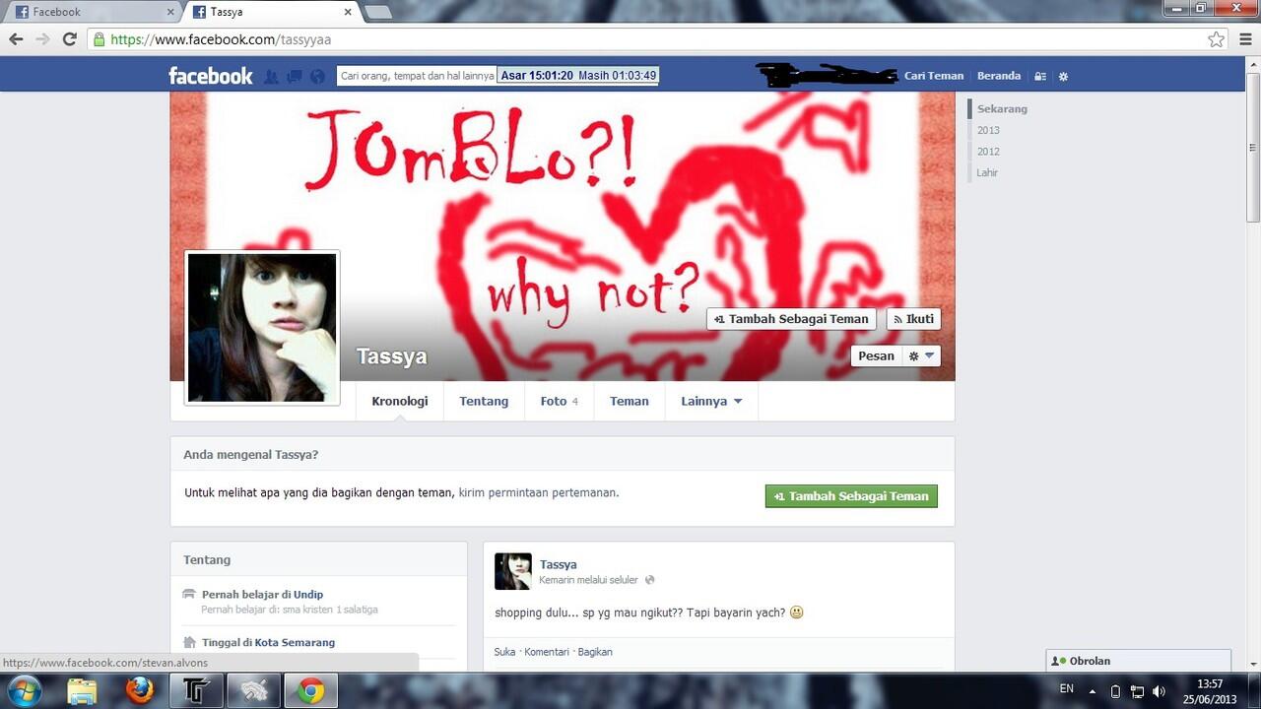Screen dimensions: 1261x709
Task: Expand the Lainnya dropdown
Action: pyautogui.click(x=711, y=401)
